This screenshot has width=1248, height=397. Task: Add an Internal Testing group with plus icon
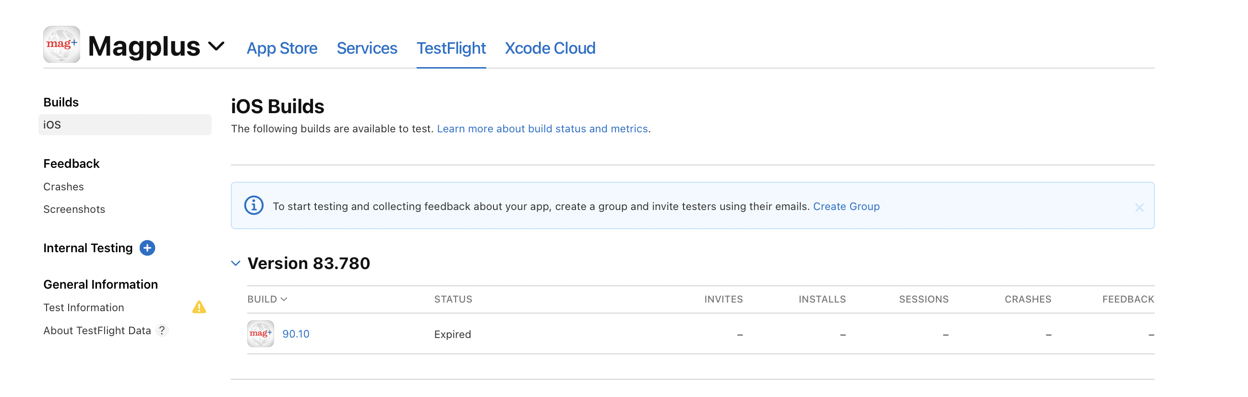(x=147, y=248)
